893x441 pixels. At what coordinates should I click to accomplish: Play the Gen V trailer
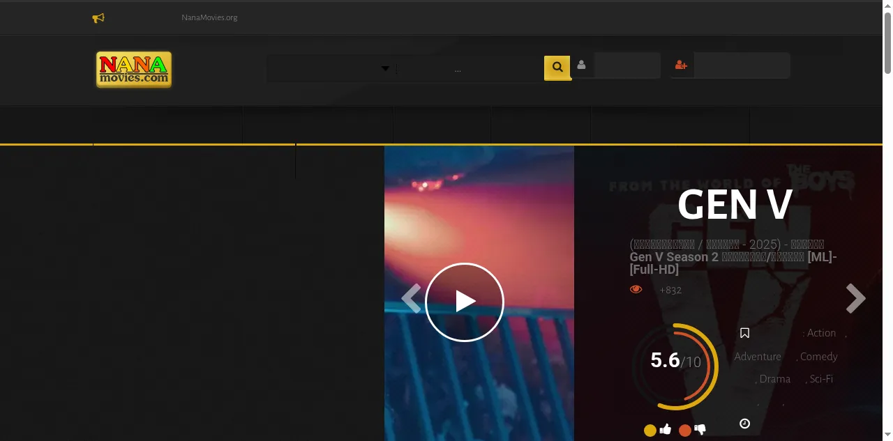(x=465, y=302)
